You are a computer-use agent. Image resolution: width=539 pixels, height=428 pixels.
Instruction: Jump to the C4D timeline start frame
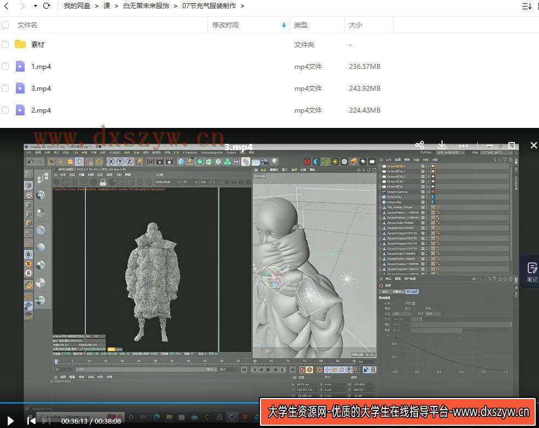pyautogui.click(x=244, y=370)
